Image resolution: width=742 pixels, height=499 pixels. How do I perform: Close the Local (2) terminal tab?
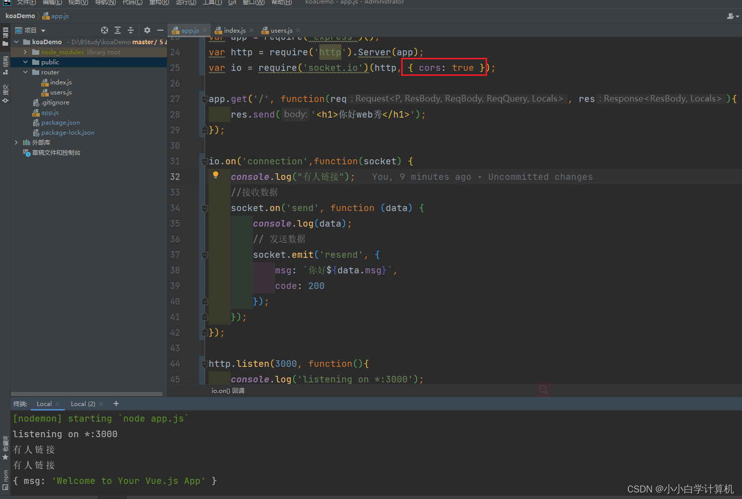pos(101,404)
